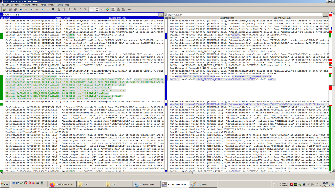335x188 pixels.
Task: Go to previous delta arrow
Action: (37, 9)
